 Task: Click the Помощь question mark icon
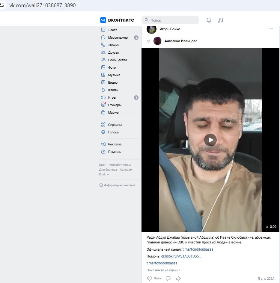point(103,152)
